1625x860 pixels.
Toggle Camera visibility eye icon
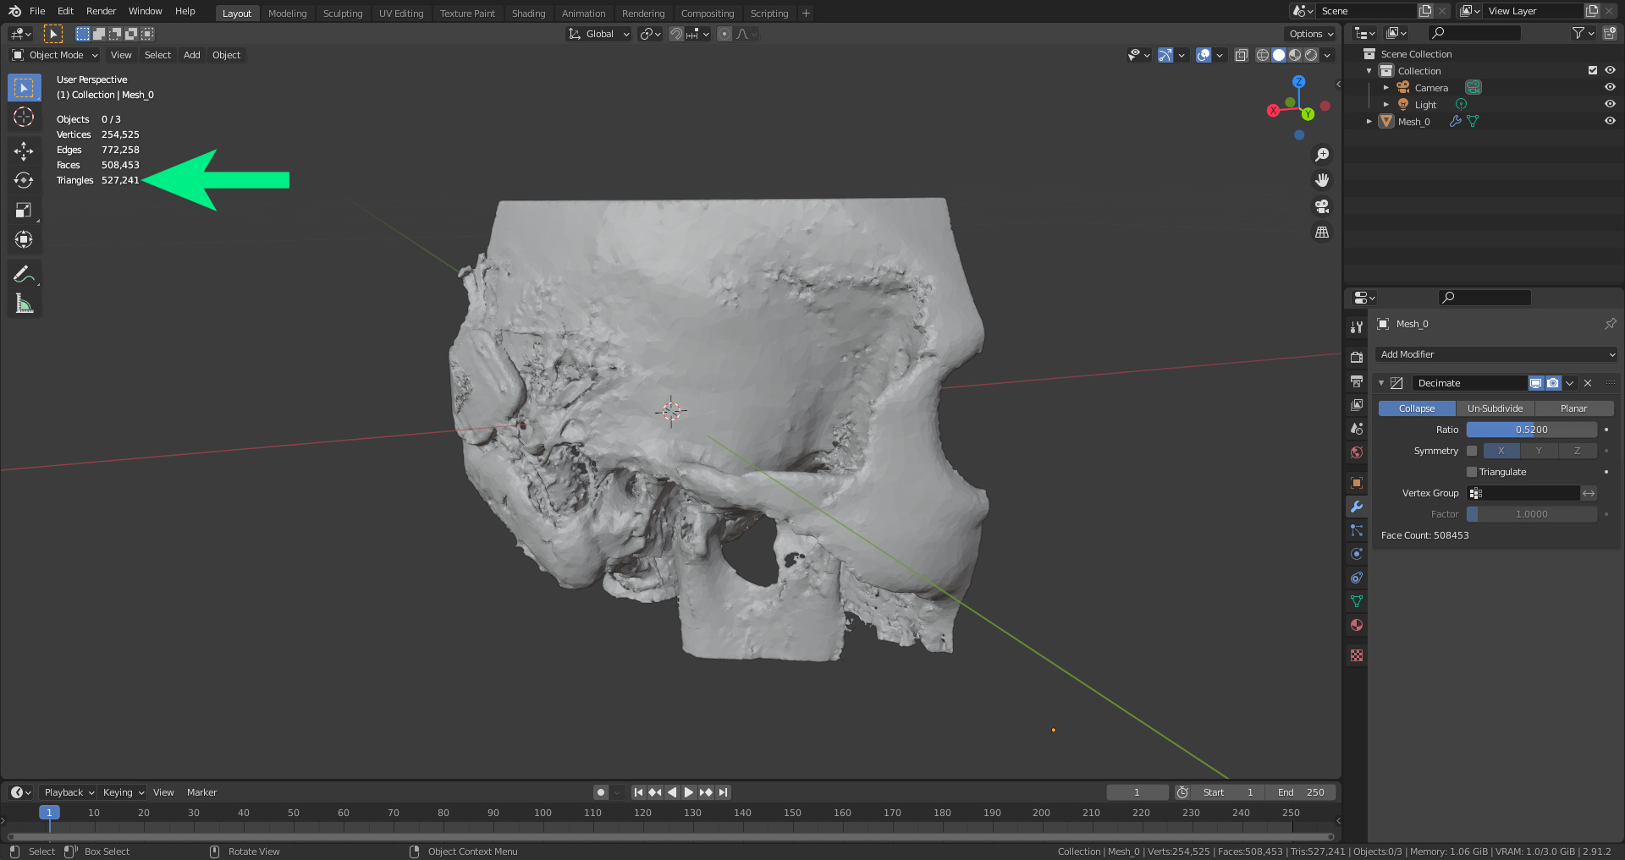pyautogui.click(x=1610, y=87)
